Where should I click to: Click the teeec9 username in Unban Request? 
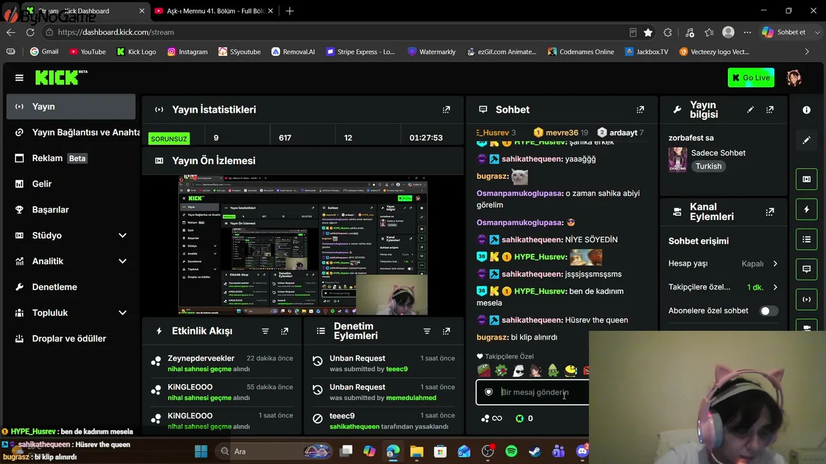(x=397, y=369)
